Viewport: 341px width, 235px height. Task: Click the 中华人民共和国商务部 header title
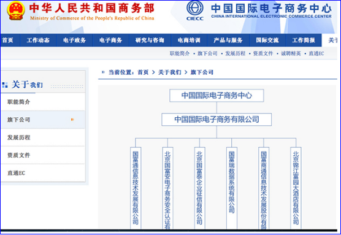(92, 8)
